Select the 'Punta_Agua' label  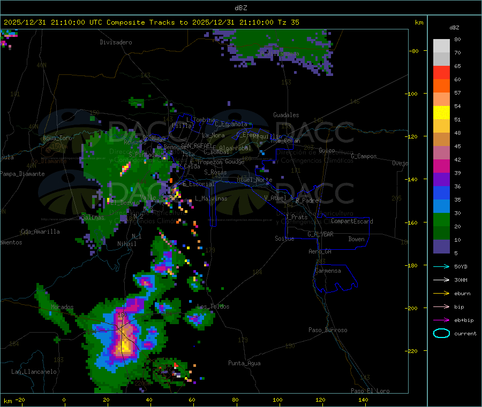coord(244,364)
